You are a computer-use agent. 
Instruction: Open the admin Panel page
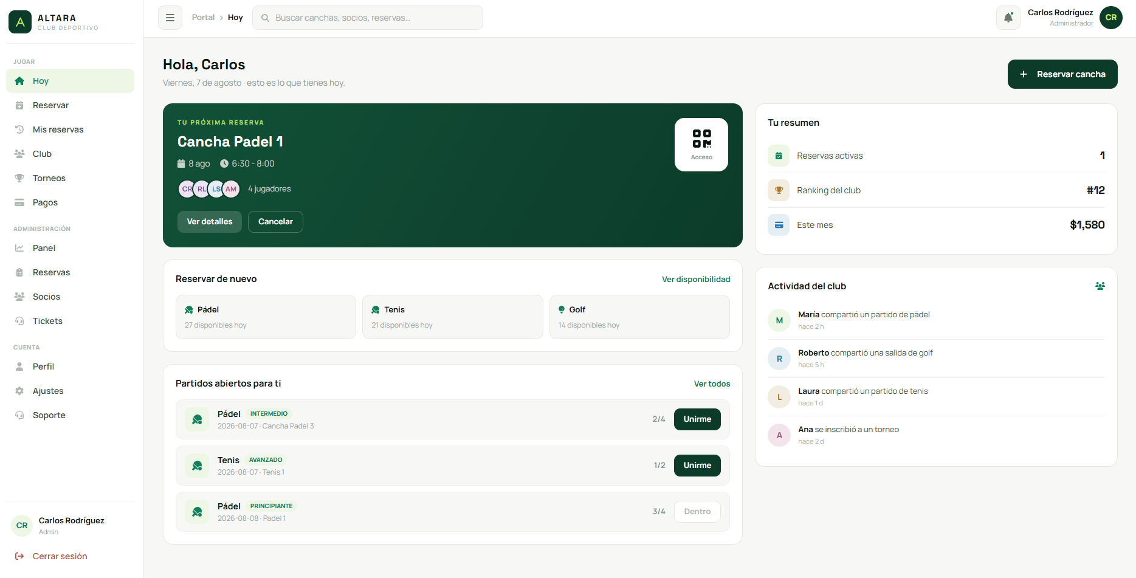(70, 248)
